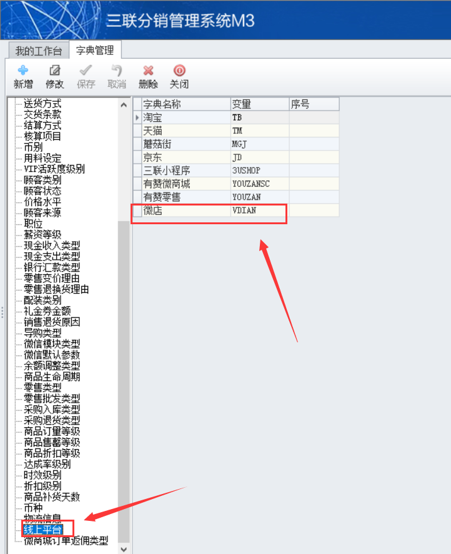Select 商品折扣等级 in the tree
Screen dimensions: 451x554
point(52,453)
